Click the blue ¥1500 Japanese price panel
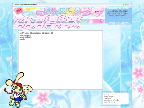Screen dimensions: 144x108 (x=118, y=15)
